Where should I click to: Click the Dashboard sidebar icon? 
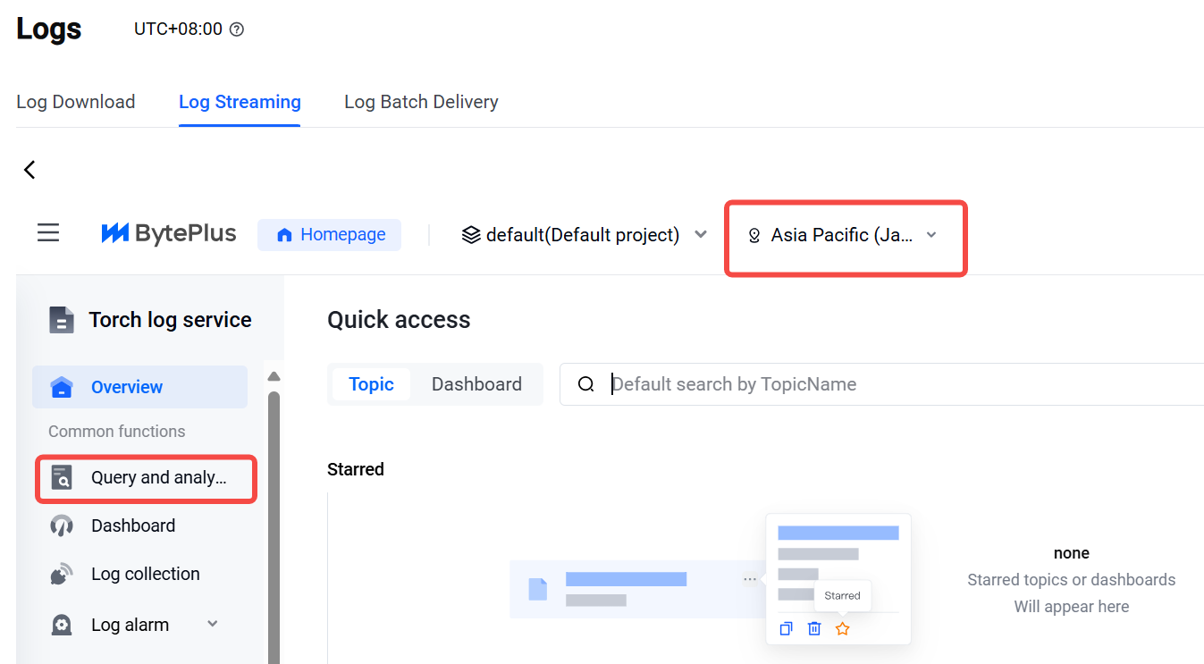[62, 526]
